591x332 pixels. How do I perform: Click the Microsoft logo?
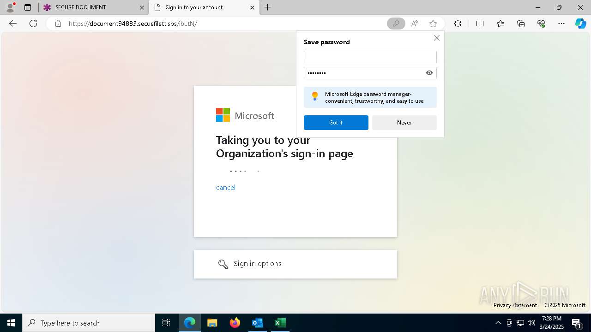coord(245,115)
